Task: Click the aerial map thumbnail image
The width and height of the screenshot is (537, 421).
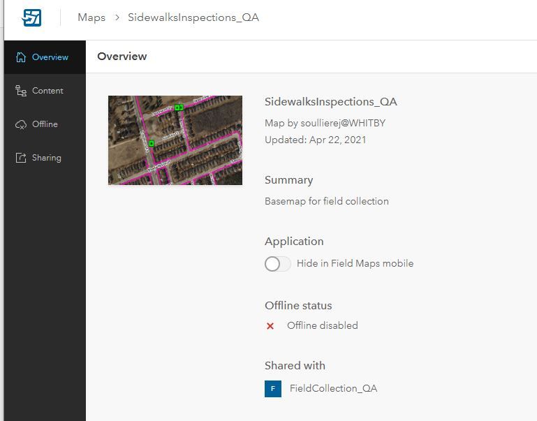Action: click(x=175, y=140)
